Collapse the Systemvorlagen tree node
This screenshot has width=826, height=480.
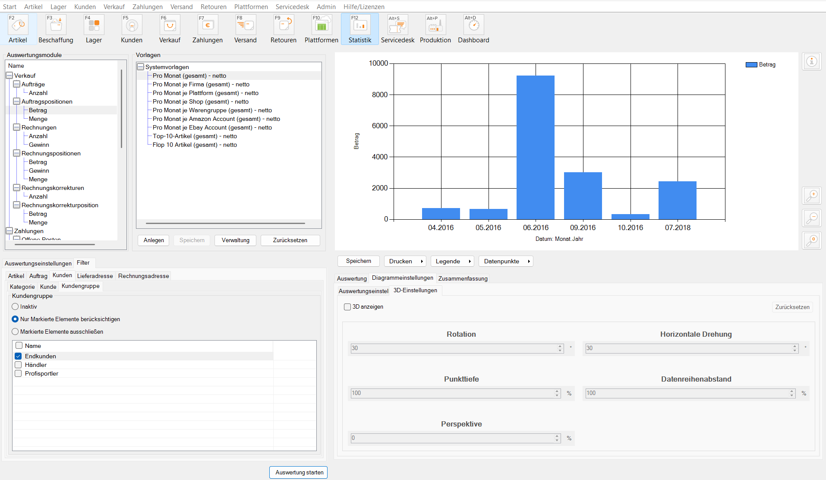[140, 67]
